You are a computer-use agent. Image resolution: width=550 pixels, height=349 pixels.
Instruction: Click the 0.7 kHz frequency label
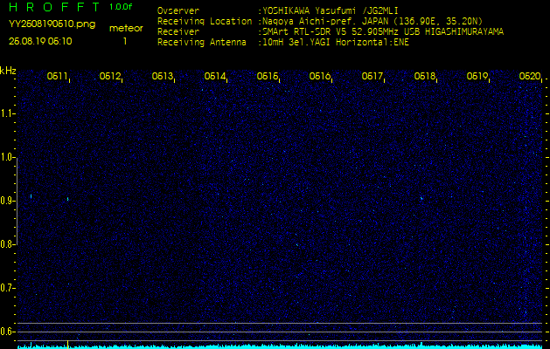[7, 288]
